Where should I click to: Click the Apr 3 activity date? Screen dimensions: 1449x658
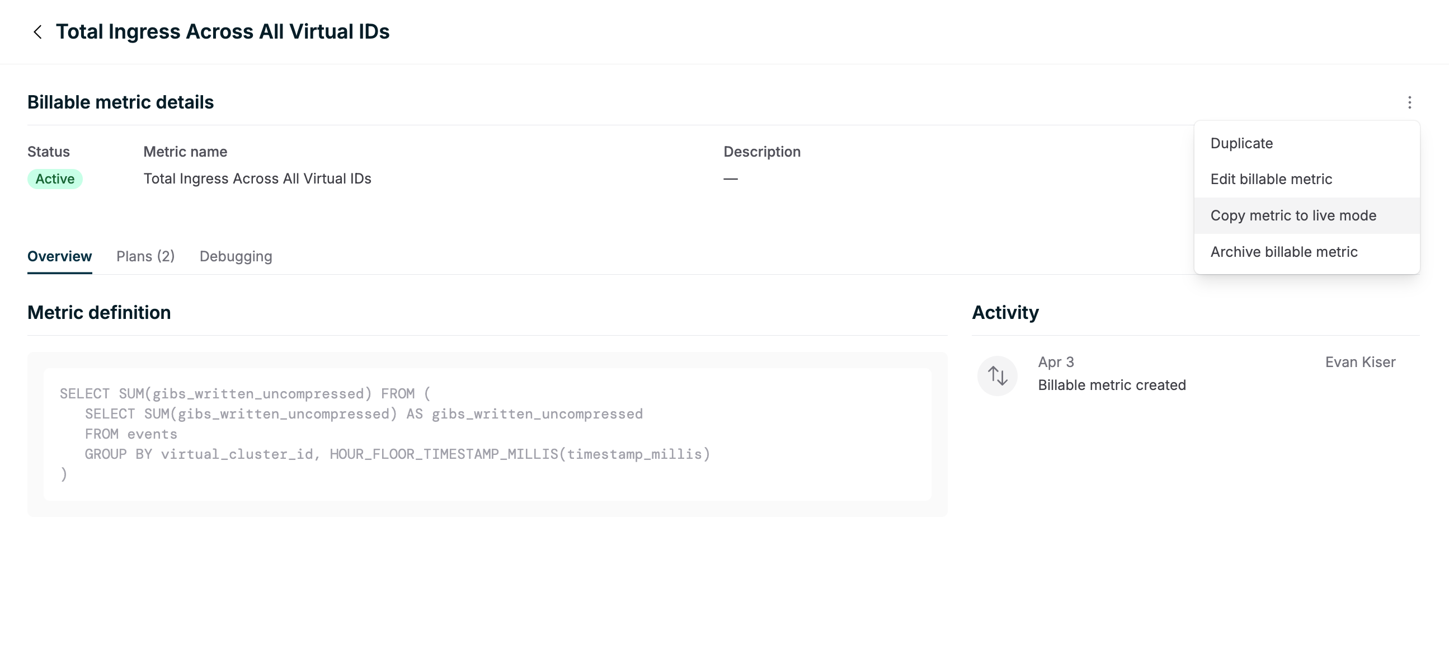[1056, 362]
